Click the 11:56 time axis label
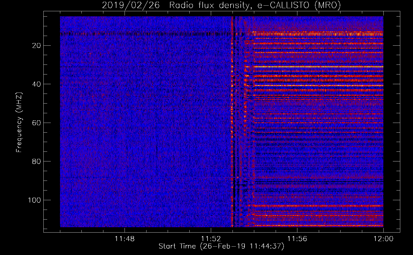Image resolution: width=413 pixels, height=255 pixels. 297,239
